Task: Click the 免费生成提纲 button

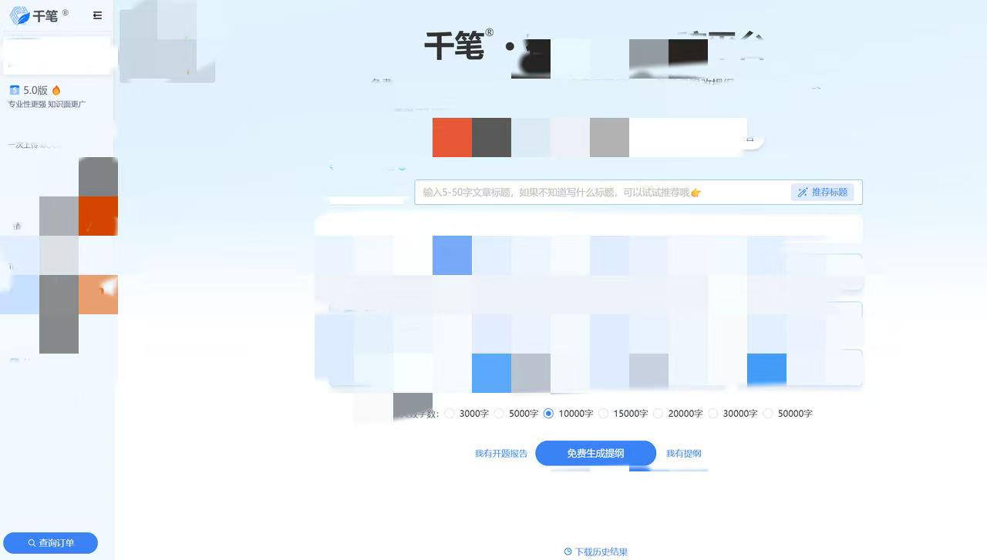Action: click(595, 454)
